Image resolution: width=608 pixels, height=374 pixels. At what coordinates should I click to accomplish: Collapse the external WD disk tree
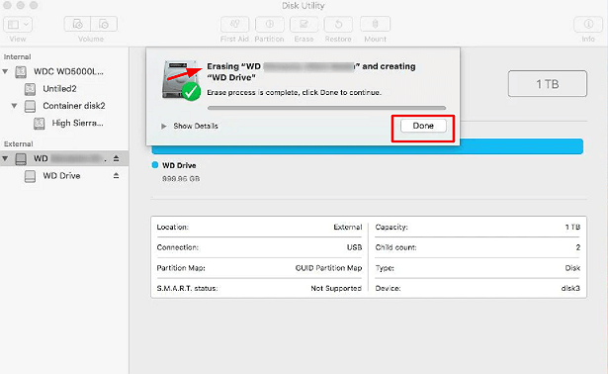5,158
